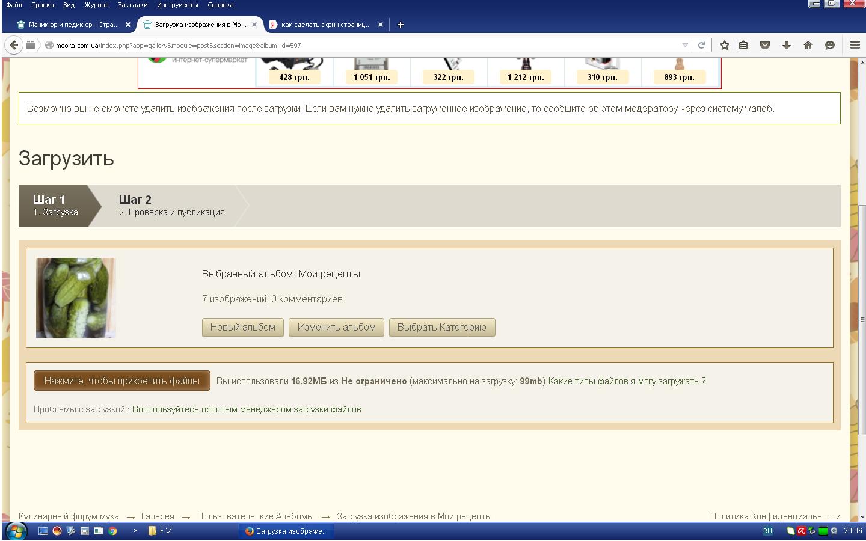Click the smiley chat icon in toolbar

[830, 45]
